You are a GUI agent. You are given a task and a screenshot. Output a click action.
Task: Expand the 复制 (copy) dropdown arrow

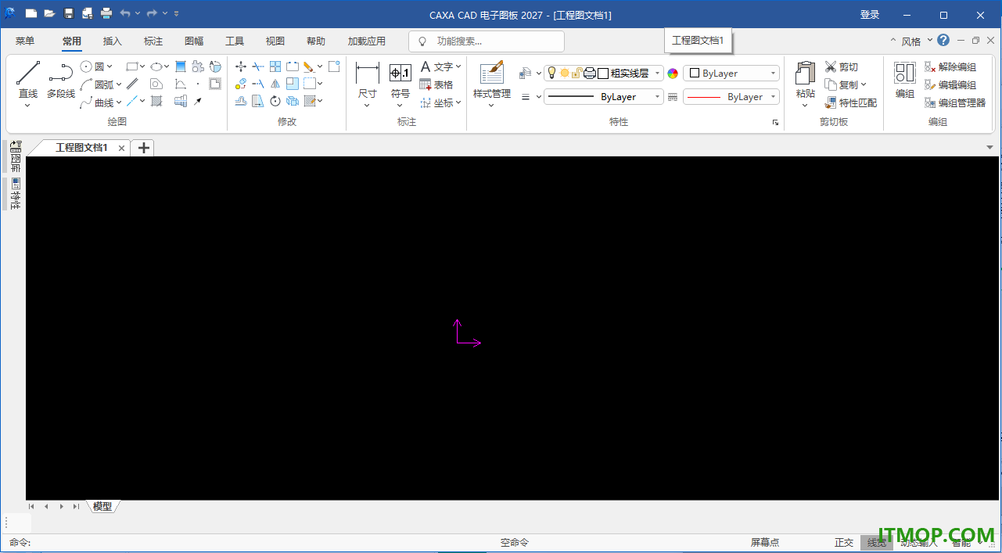(864, 84)
